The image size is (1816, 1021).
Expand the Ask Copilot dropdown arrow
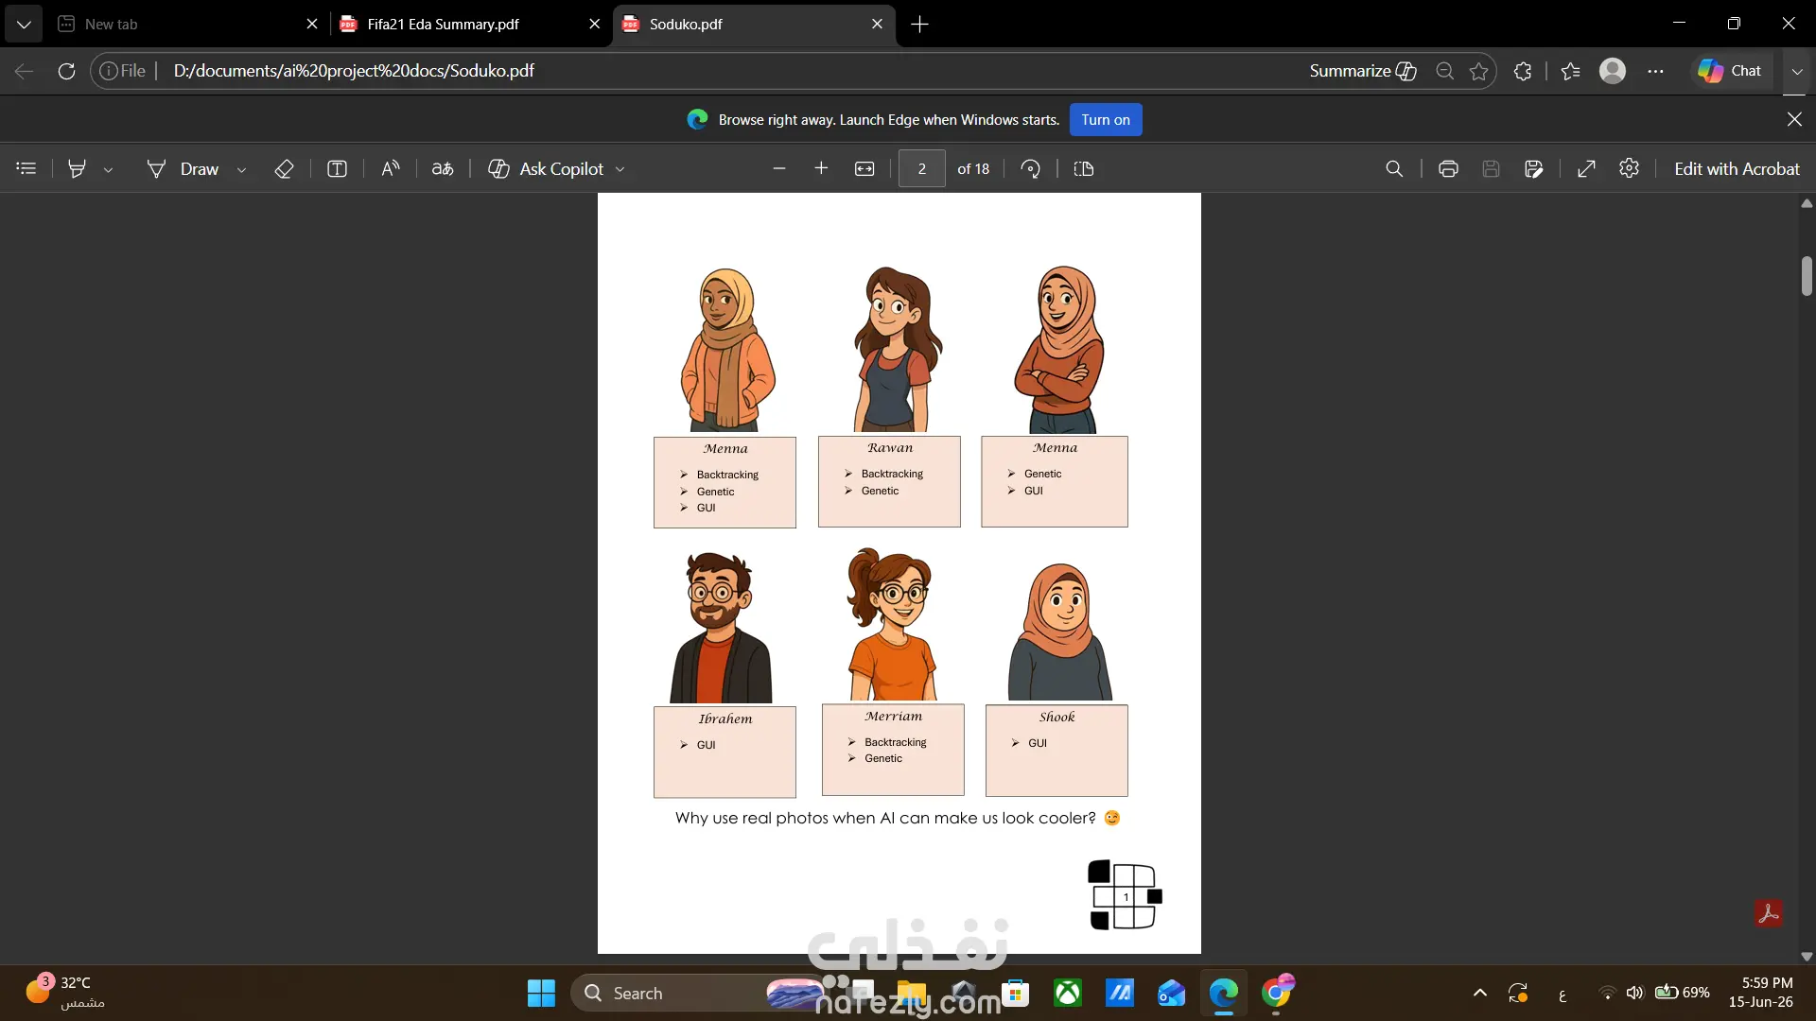(x=620, y=169)
